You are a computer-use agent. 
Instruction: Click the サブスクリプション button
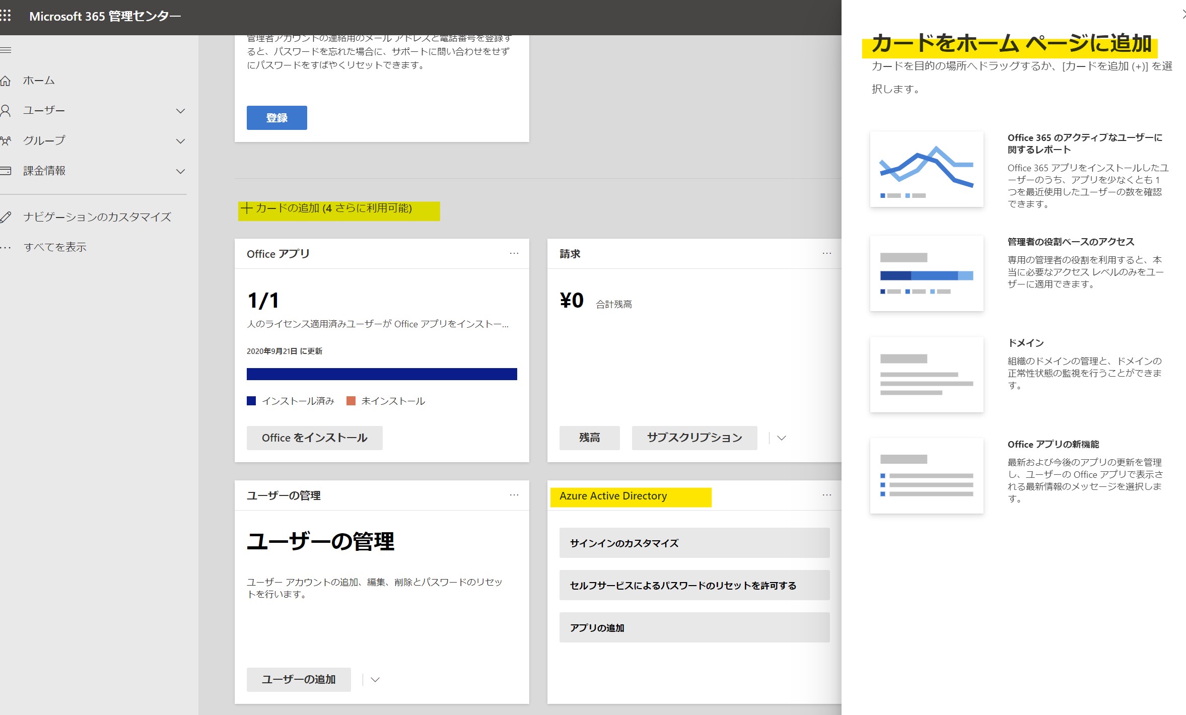coord(694,438)
